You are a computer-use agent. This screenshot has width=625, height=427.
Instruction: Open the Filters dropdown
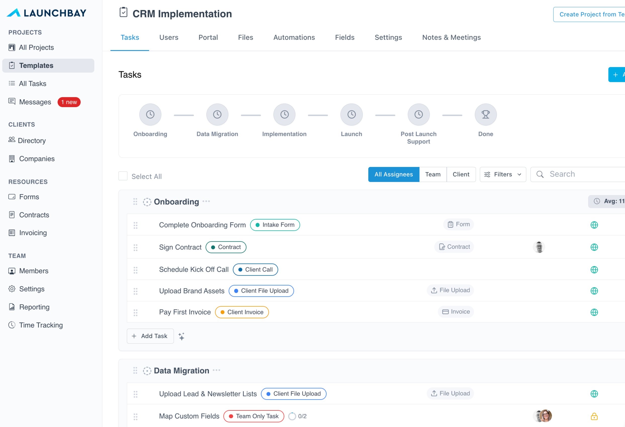coord(502,174)
